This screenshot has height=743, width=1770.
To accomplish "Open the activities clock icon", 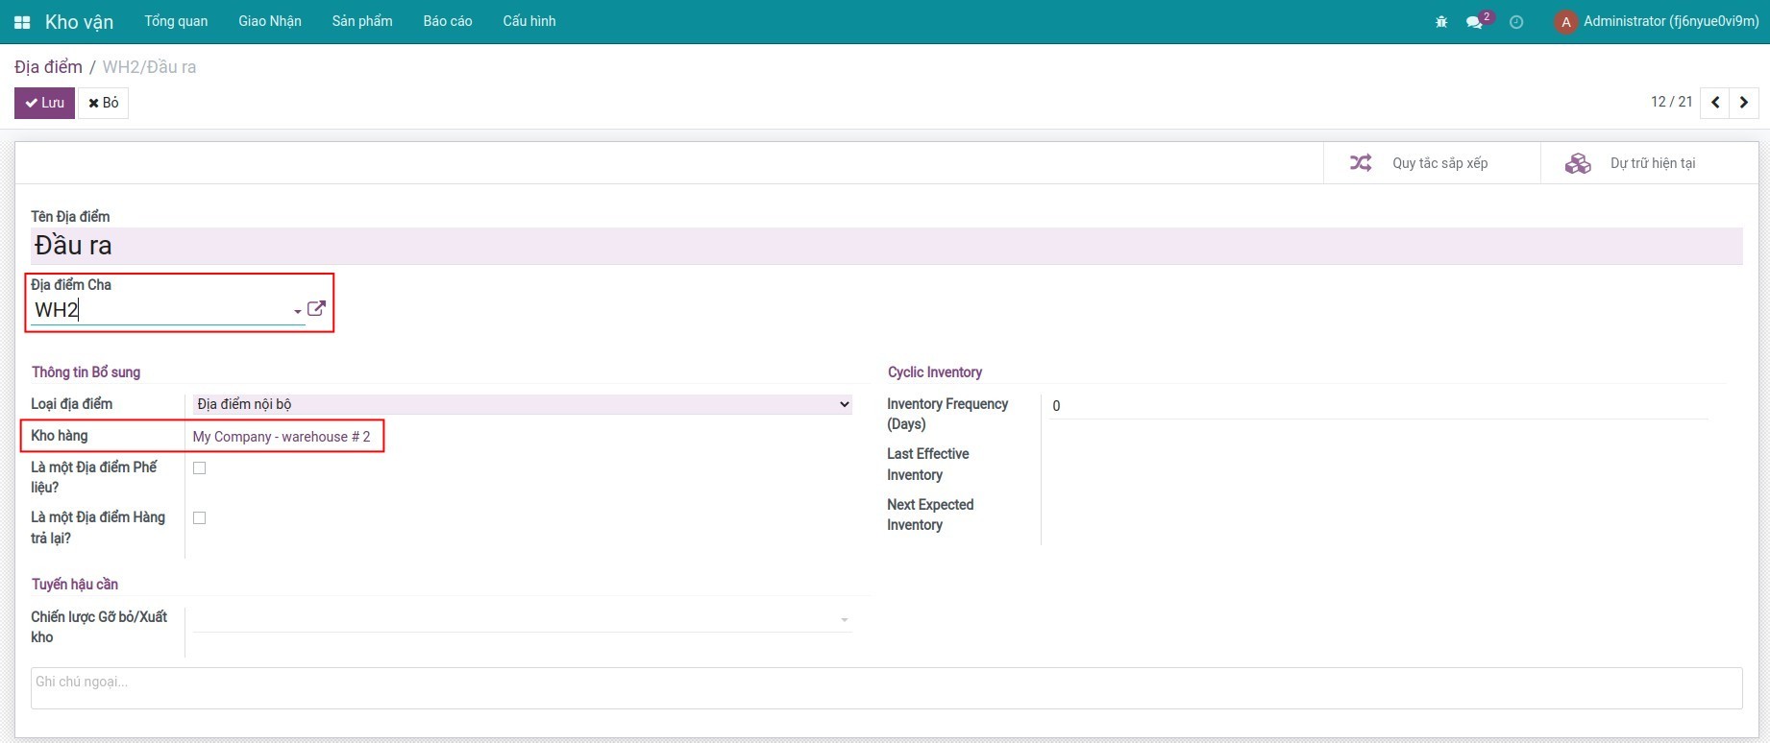I will (x=1516, y=22).
